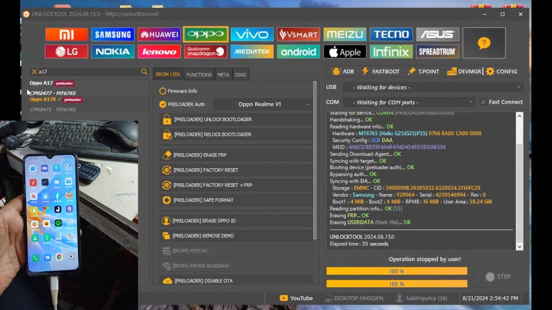Select the OPPO brand logo
The image size is (552, 310).
tap(206, 34)
